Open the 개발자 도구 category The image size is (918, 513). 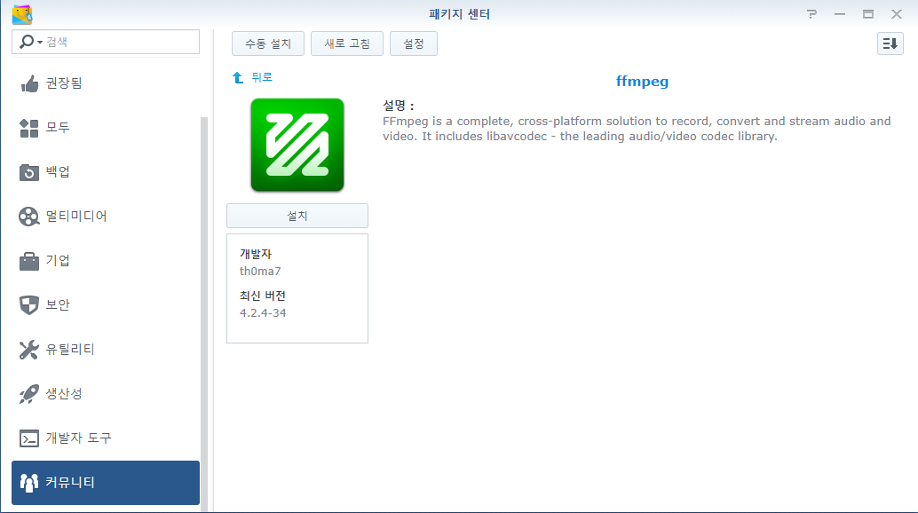(x=78, y=438)
